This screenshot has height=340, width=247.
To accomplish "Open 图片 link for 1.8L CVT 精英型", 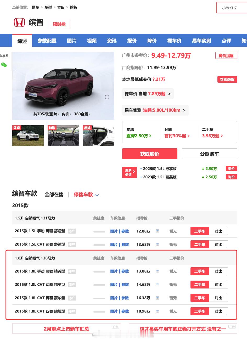I will 114,285.
